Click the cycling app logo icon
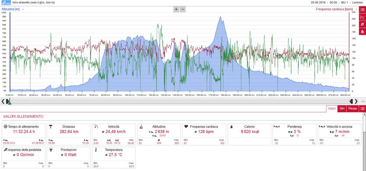The image size is (366, 171). pyautogui.click(x=6, y=2)
